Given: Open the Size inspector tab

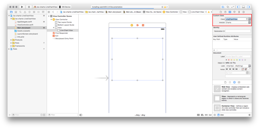Looking at the screenshot, I should click(x=239, y=12).
